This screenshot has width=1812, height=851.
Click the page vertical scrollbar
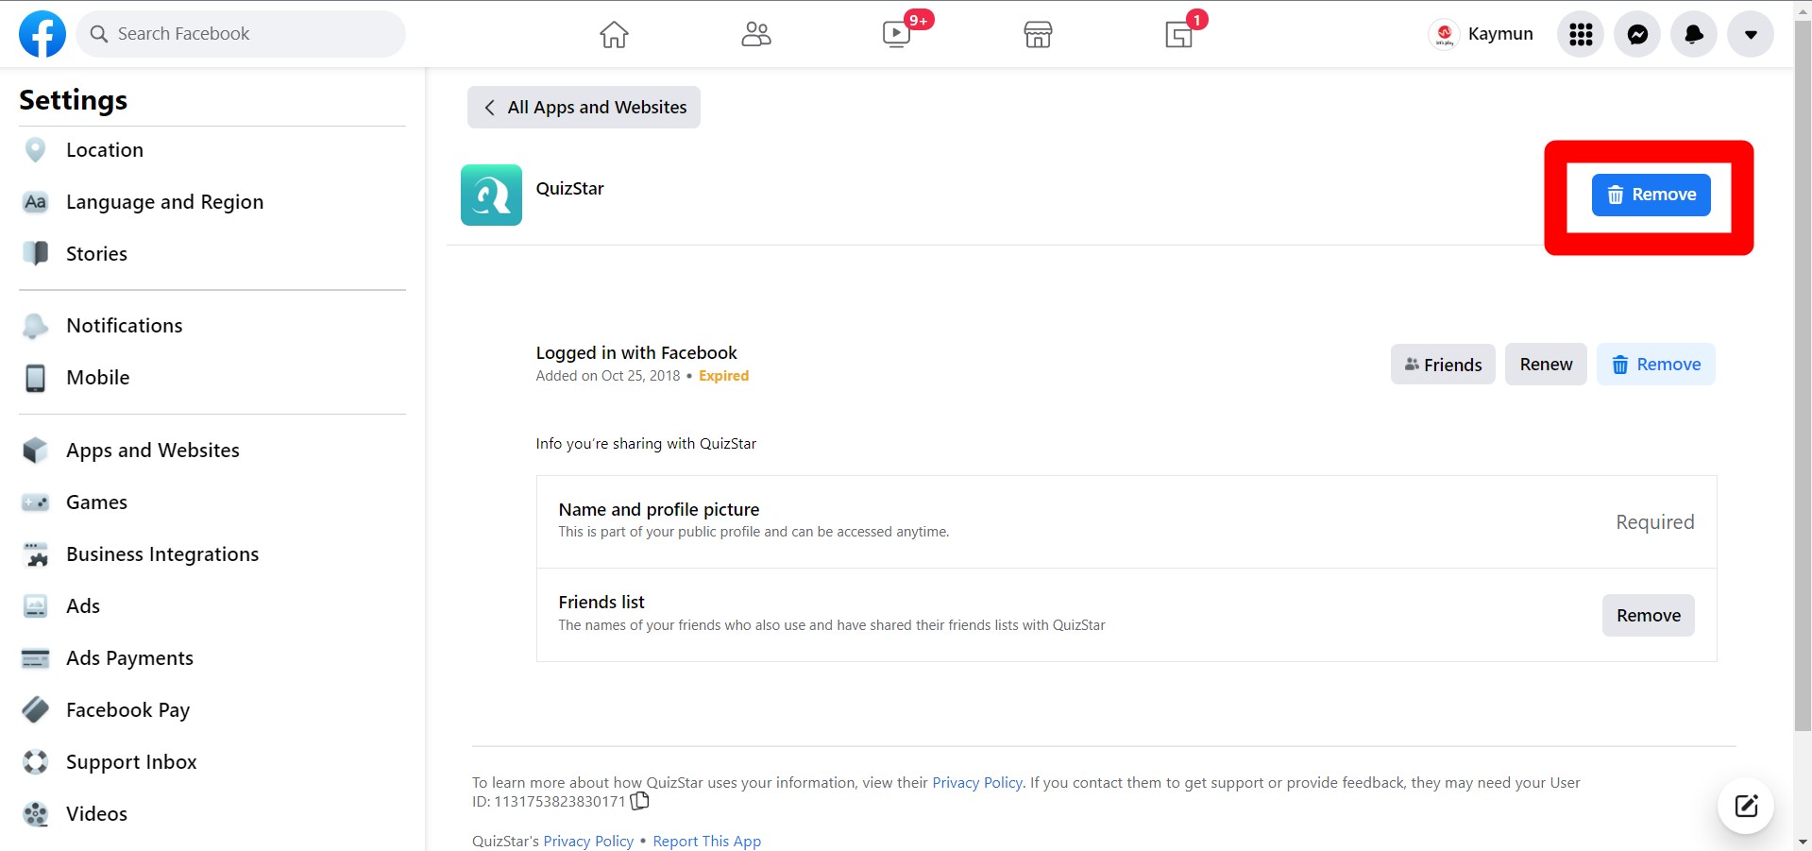pyautogui.click(x=1803, y=375)
